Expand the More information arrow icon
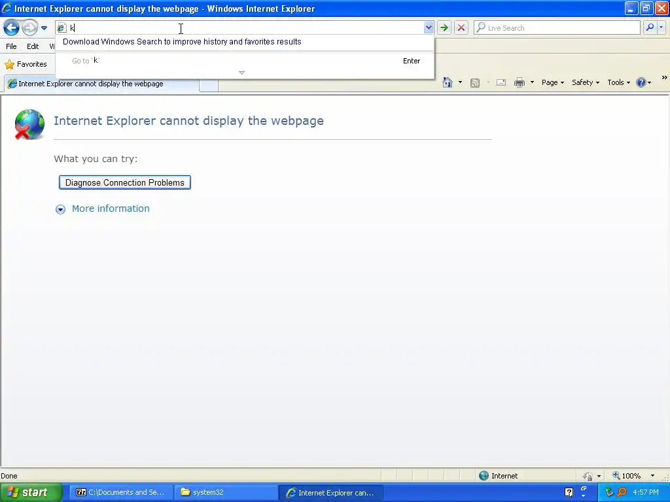 pos(60,209)
